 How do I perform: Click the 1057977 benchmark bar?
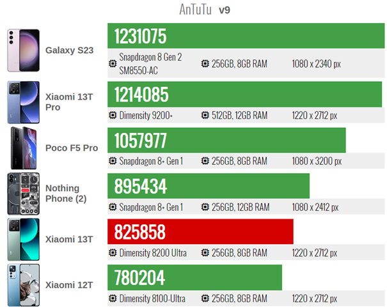click(226, 140)
